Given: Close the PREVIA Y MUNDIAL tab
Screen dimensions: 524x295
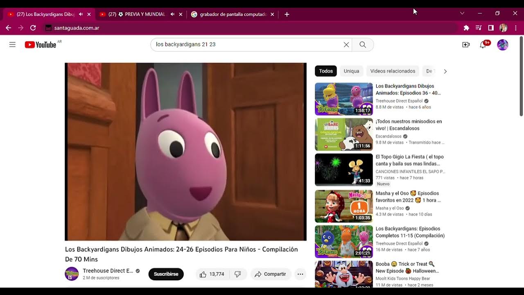Looking at the screenshot, I should (181, 14).
